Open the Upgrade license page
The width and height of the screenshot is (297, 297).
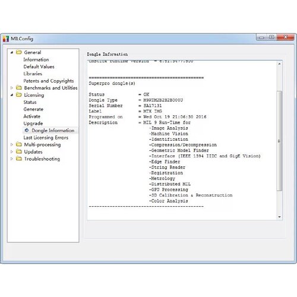33,124
